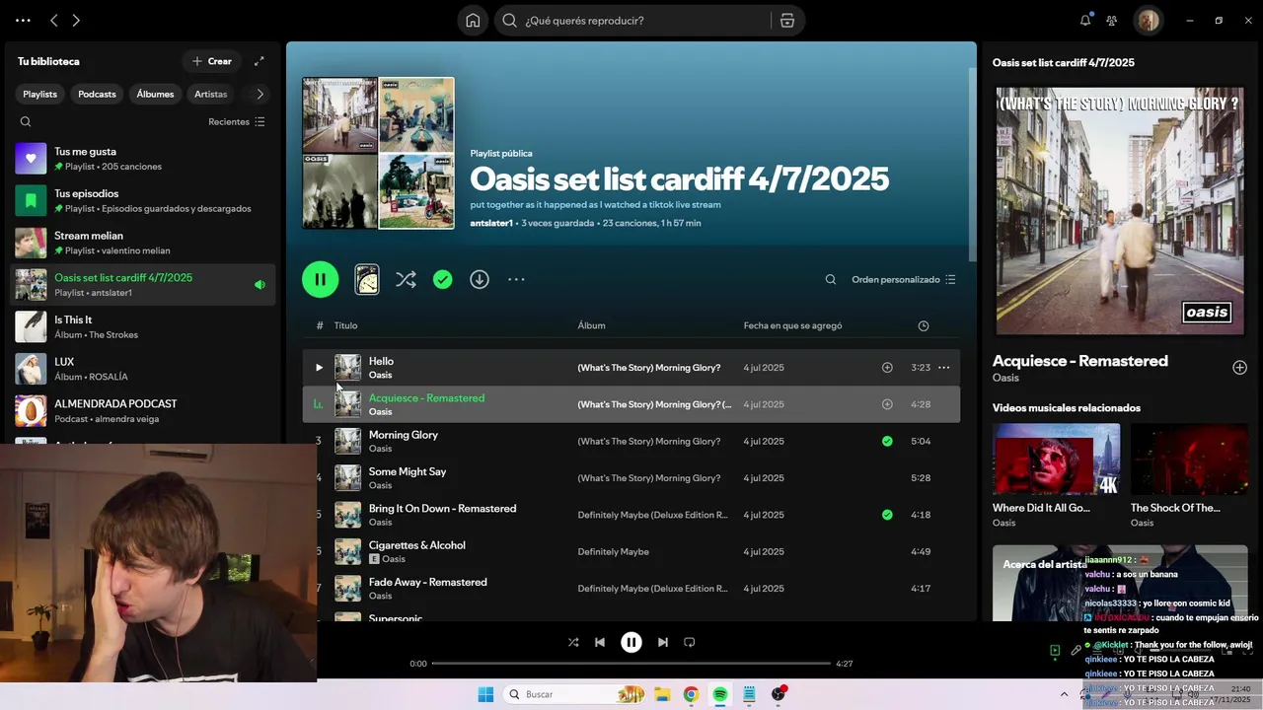Toggle Now Playing view icon

[1055, 651]
